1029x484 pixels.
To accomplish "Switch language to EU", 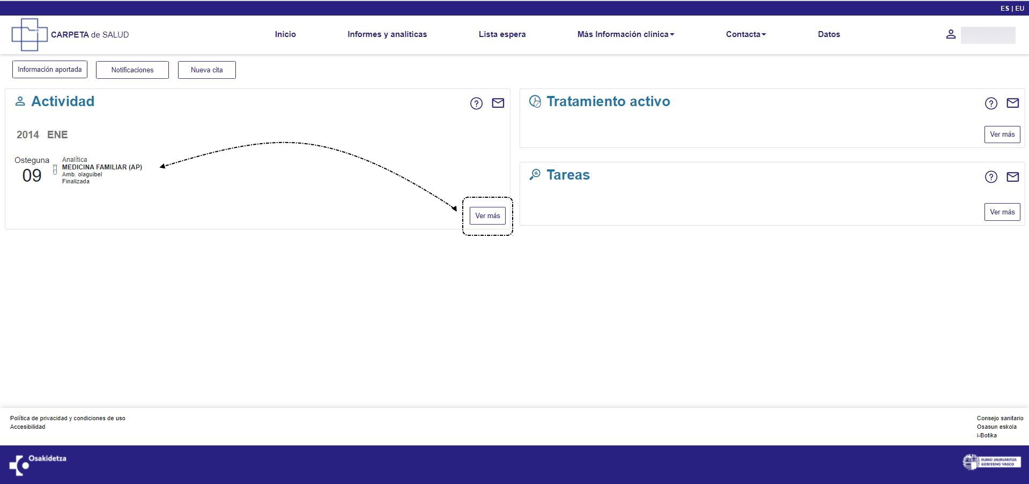I will [1019, 9].
